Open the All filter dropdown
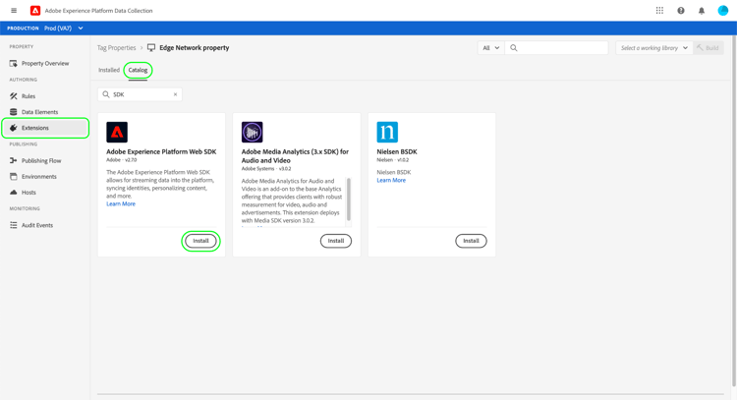 [490, 48]
